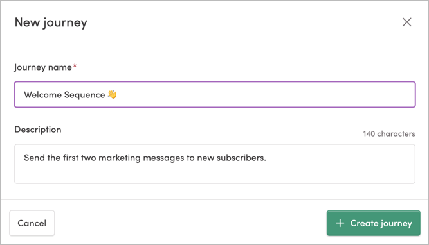Screen dimensions: 429x245
Task: Submit with the Create journey button
Action: coord(374,223)
